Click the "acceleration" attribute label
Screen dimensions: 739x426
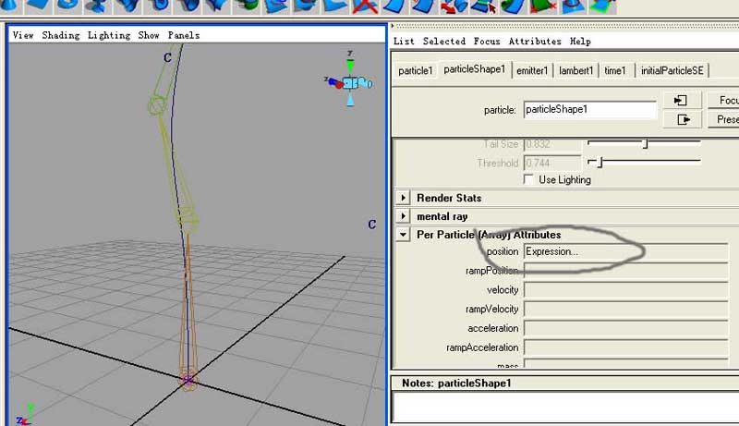click(493, 328)
